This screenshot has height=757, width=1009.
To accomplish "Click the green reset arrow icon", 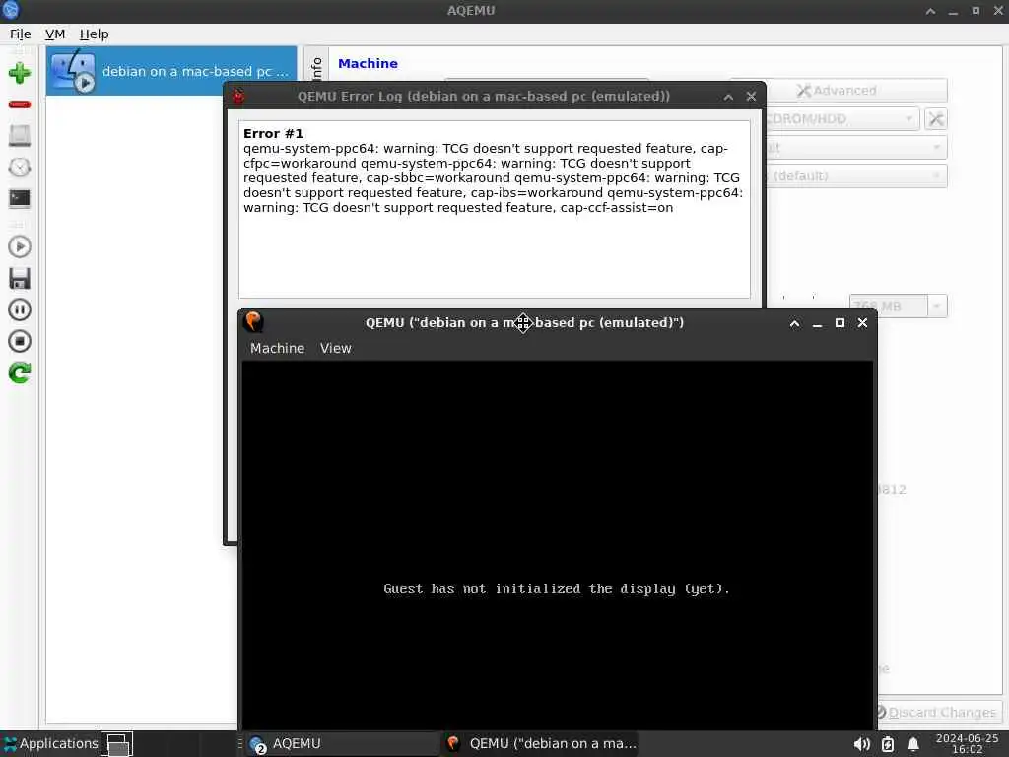I will point(20,373).
